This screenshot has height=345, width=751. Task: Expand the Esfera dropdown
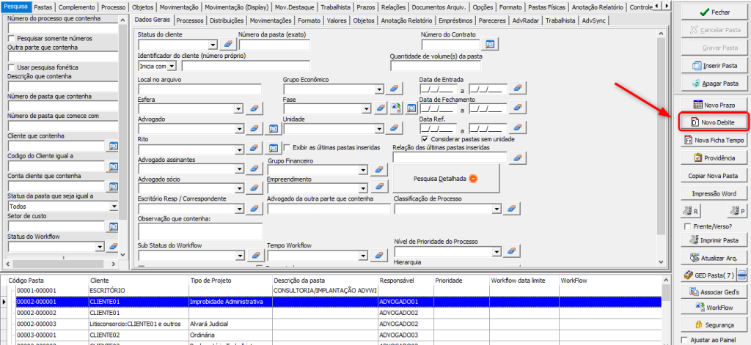pyautogui.click(x=239, y=109)
